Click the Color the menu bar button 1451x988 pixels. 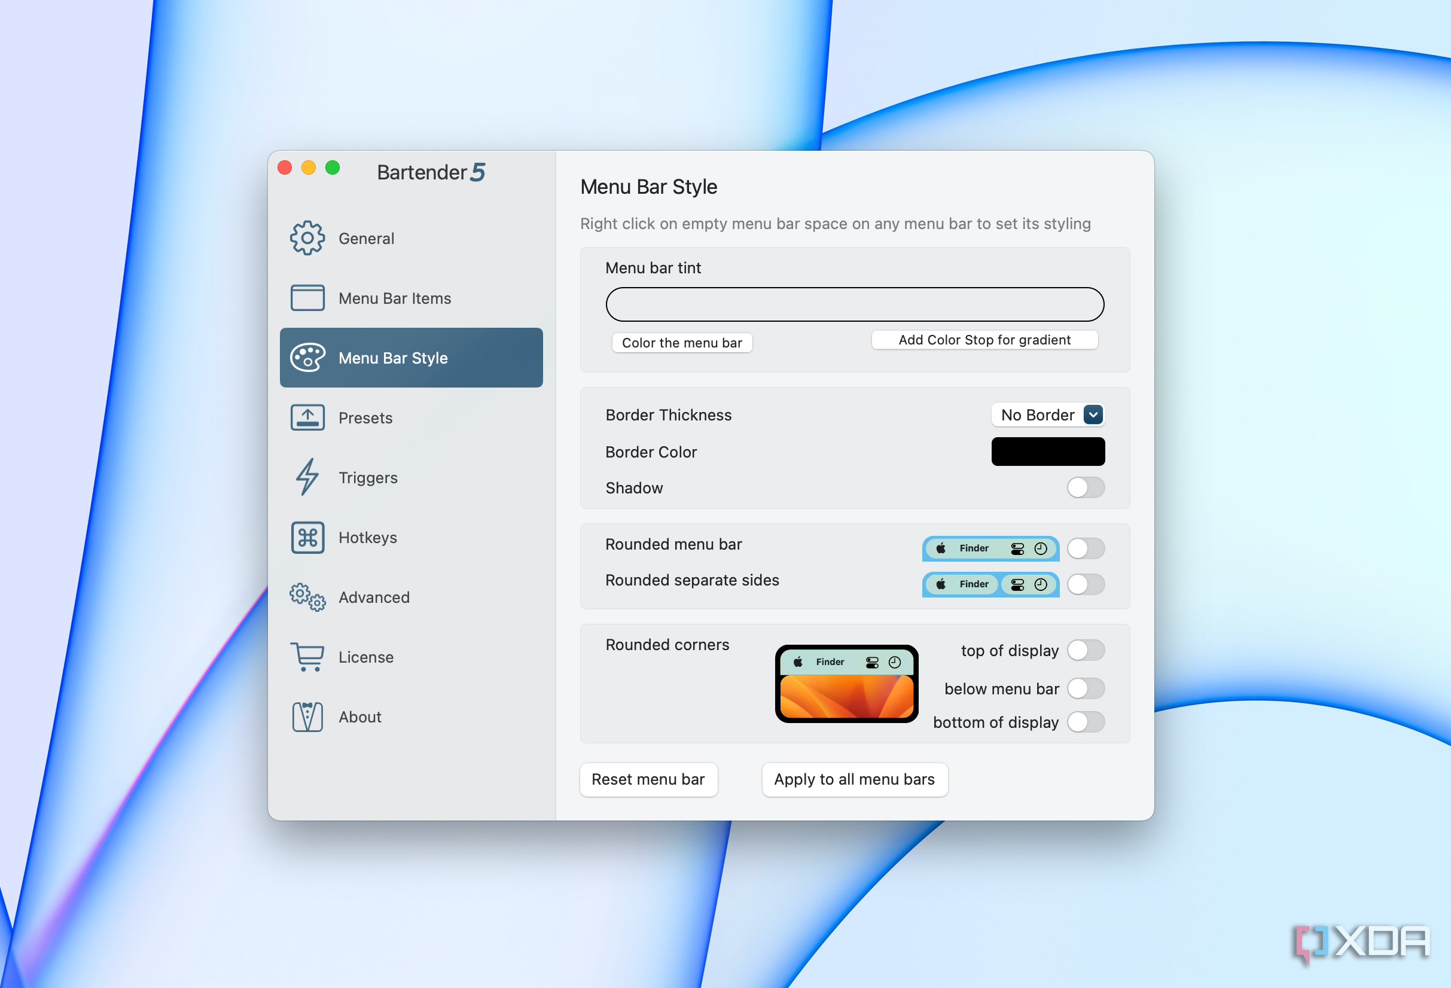point(682,343)
